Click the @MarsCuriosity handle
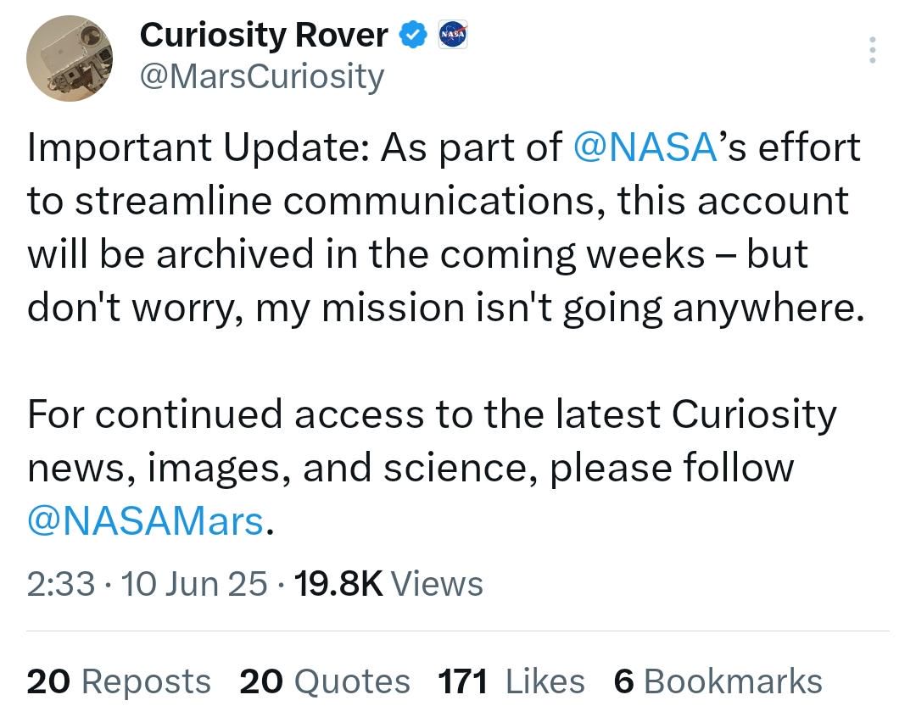The height and width of the screenshot is (717, 916). (262, 76)
